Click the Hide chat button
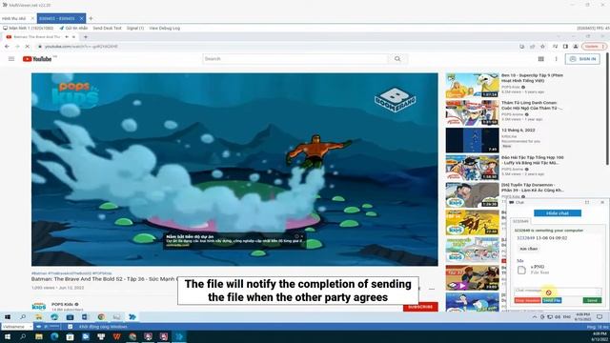 tap(558, 213)
